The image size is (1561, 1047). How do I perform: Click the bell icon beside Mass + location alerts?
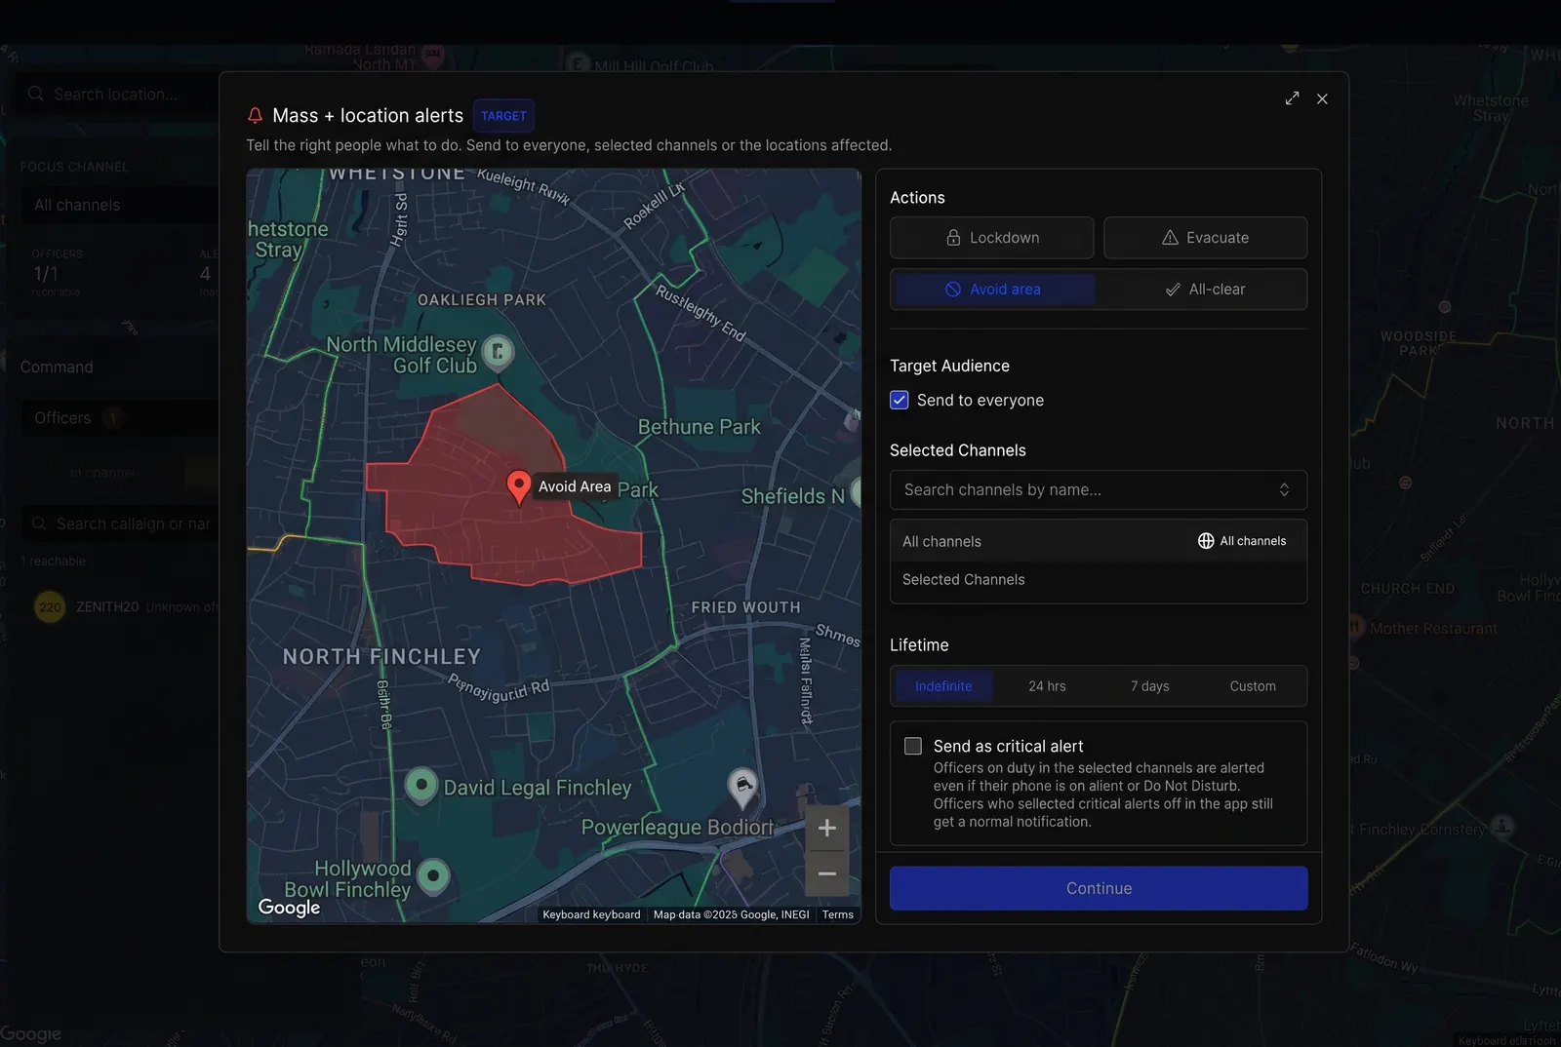[x=255, y=115]
